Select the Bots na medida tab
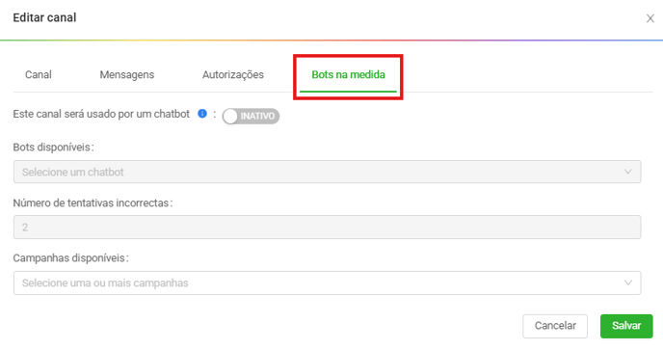The width and height of the screenshot is (663, 350). [348, 74]
